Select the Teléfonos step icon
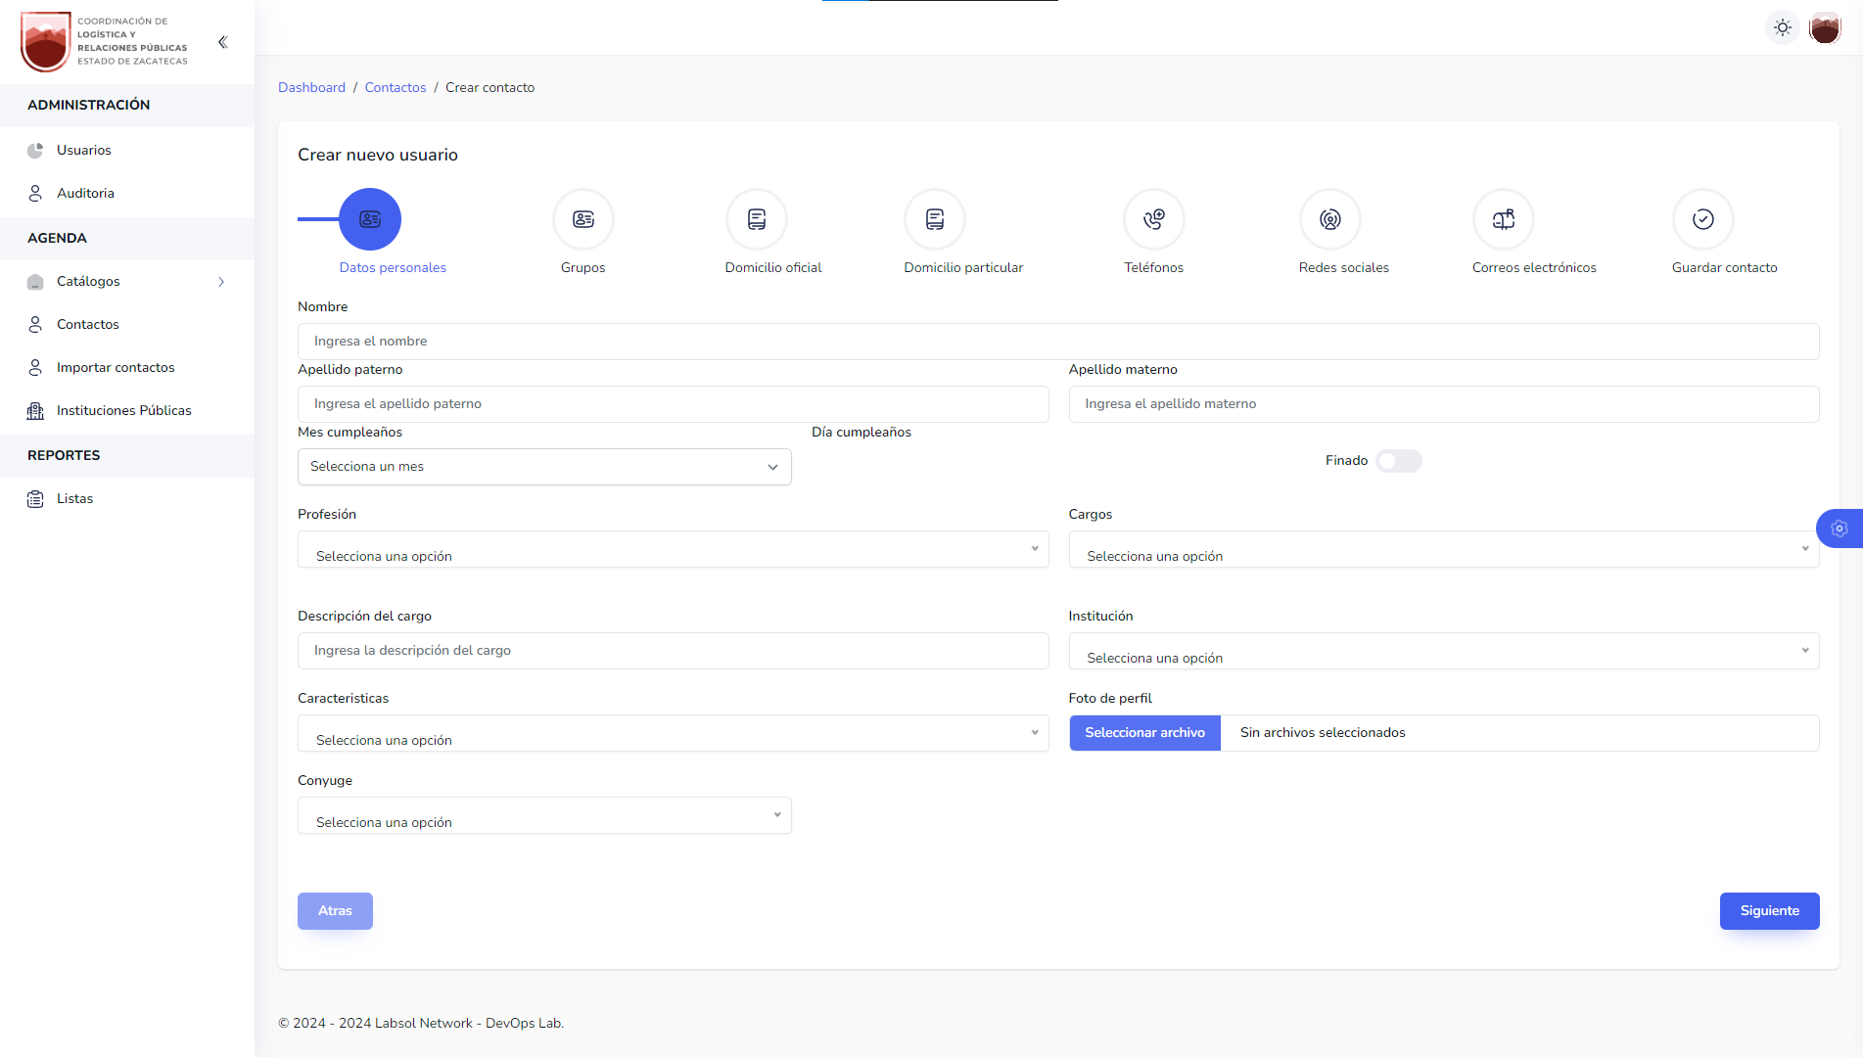The width and height of the screenshot is (1863, 1057). tap(1153, 219)
